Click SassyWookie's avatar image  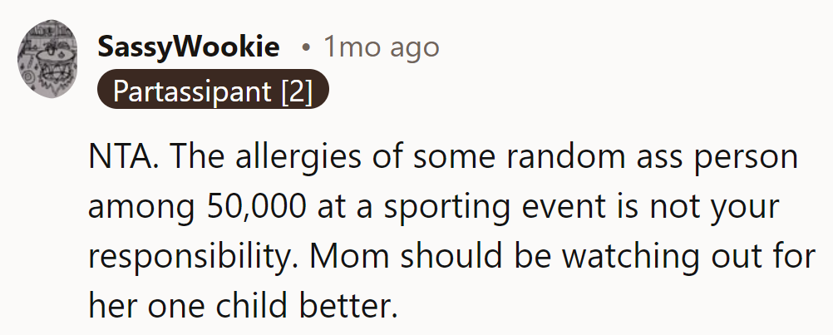(49, 62)
